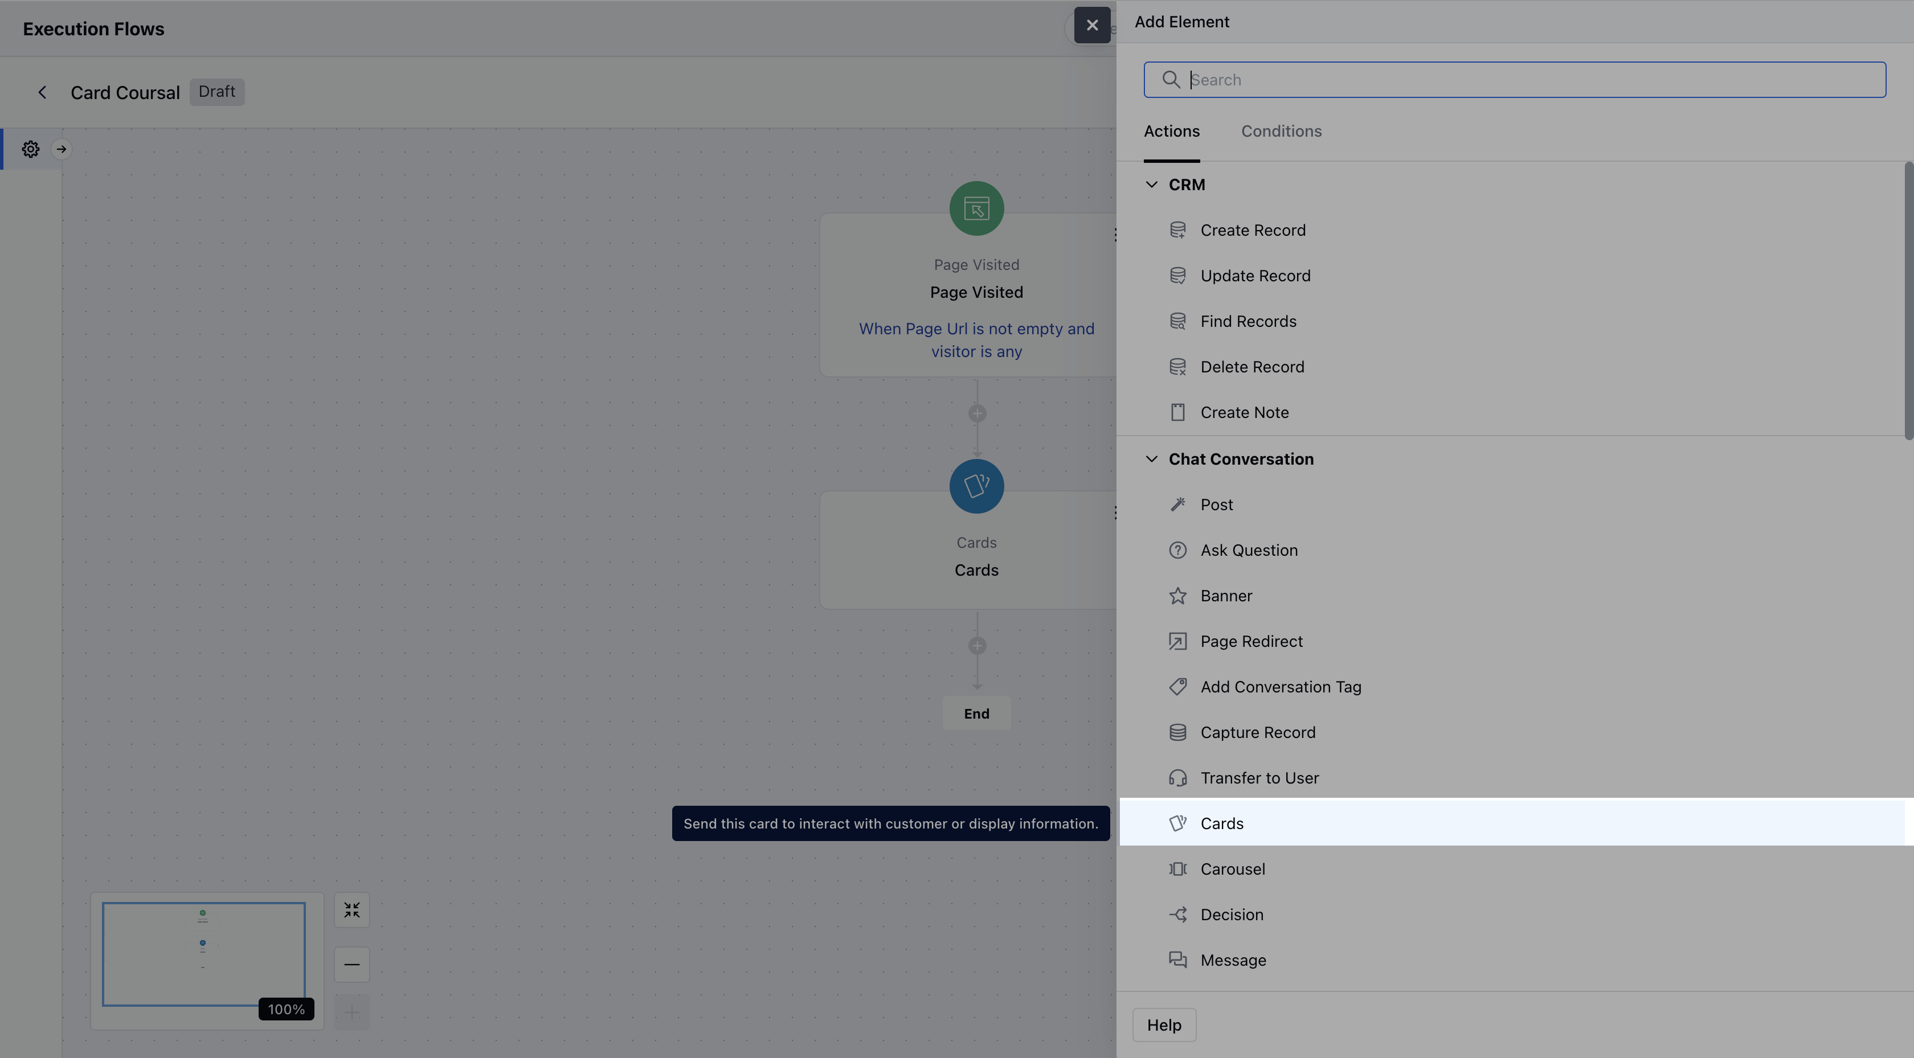Zoom out the canvas with minus button

351,965
